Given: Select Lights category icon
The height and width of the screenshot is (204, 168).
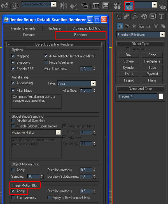Looking at the screenshot, I should 134,26.
